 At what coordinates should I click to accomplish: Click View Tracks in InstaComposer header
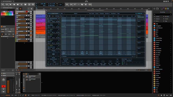[92, 13]
